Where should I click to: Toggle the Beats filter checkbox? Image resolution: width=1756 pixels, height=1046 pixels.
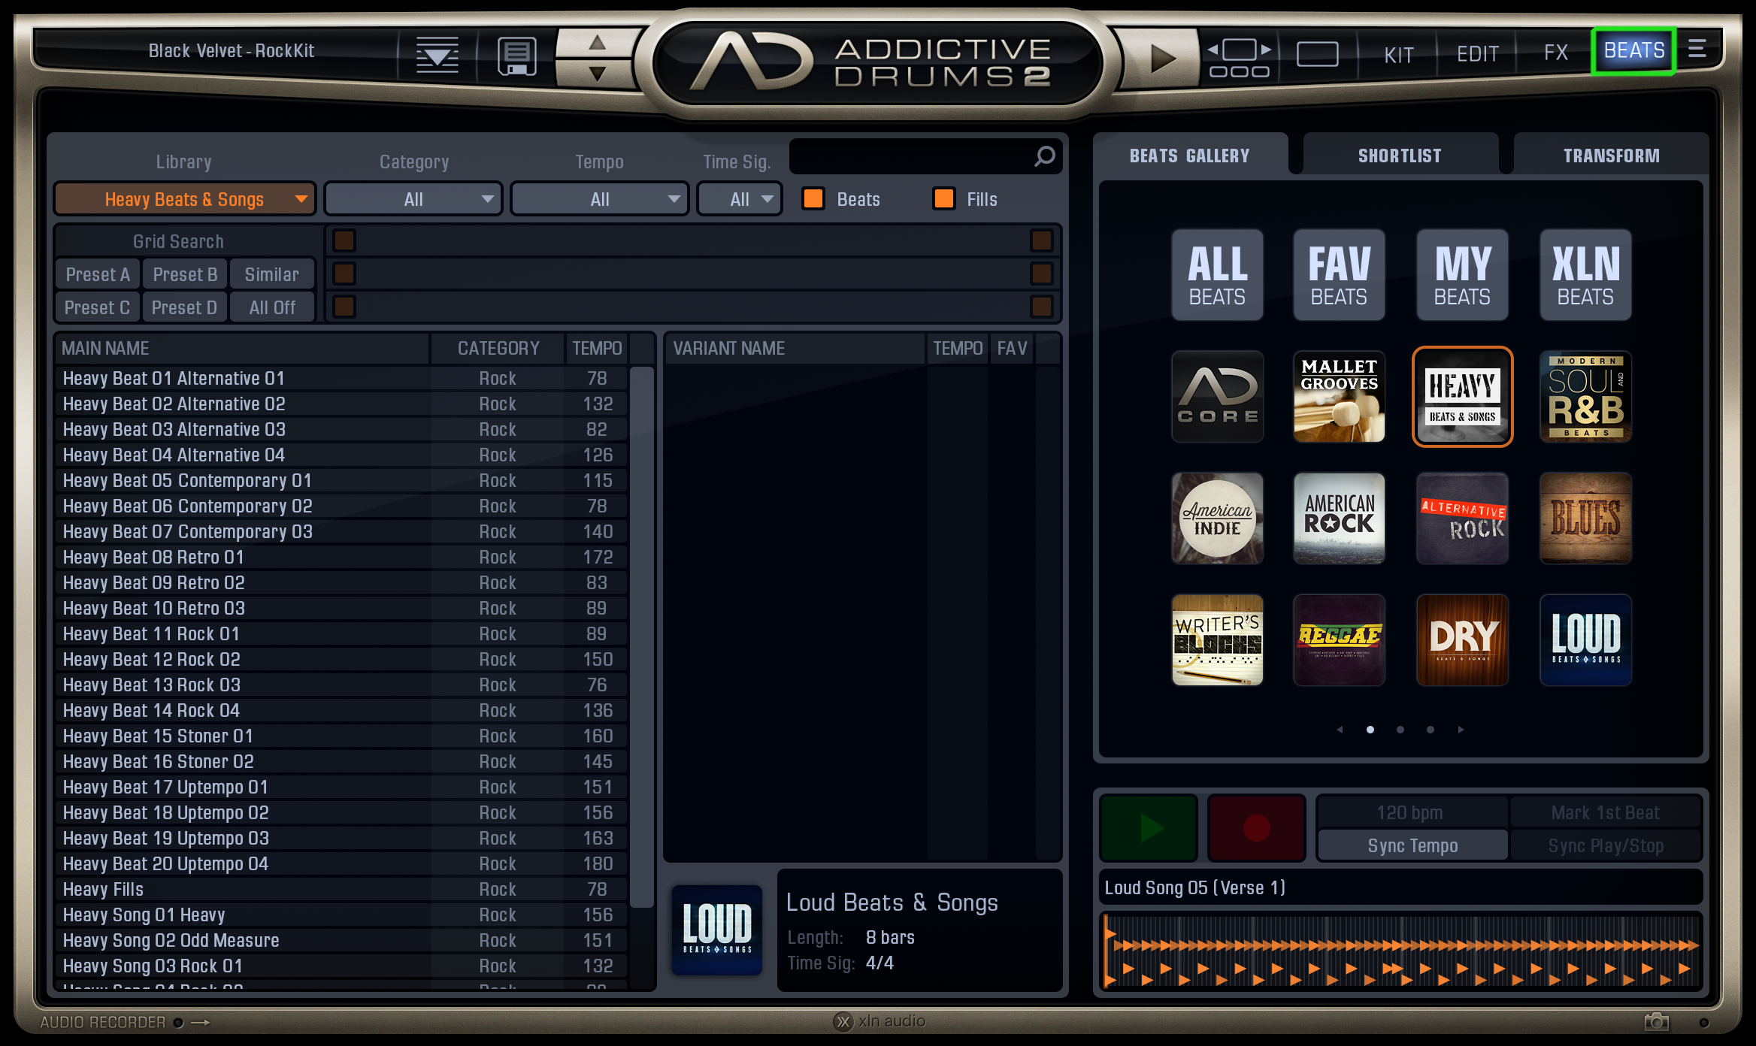coord(813,199)
